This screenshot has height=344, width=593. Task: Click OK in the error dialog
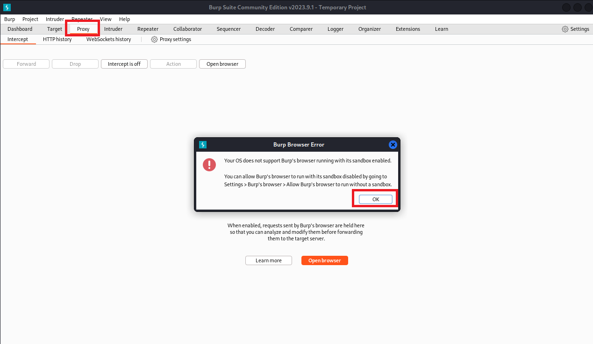(x=376, y=199)
